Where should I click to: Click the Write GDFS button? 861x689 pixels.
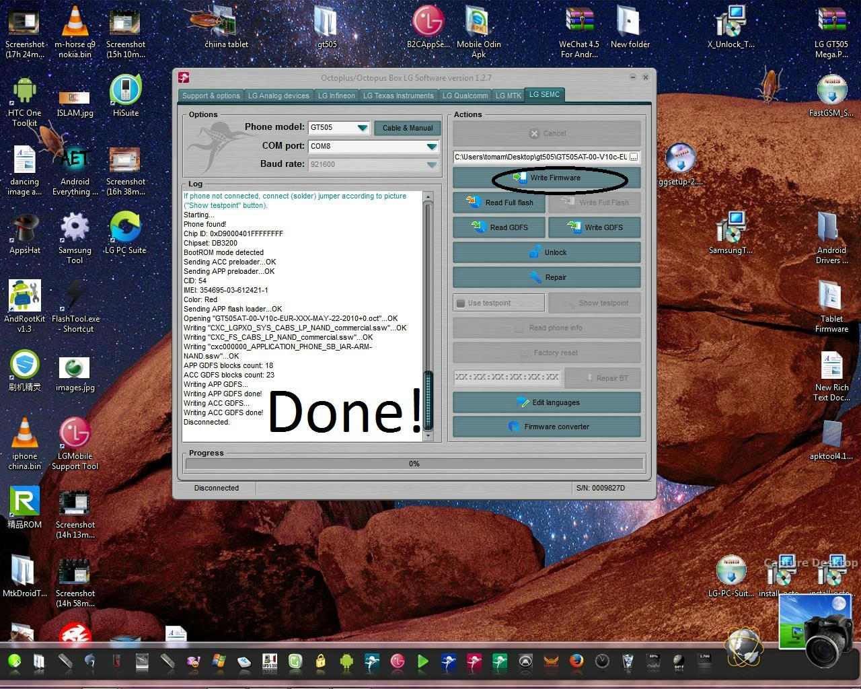(x=595, y=227)
